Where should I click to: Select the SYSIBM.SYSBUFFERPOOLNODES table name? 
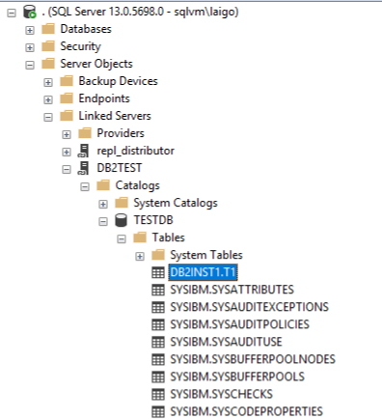(253, 359)
